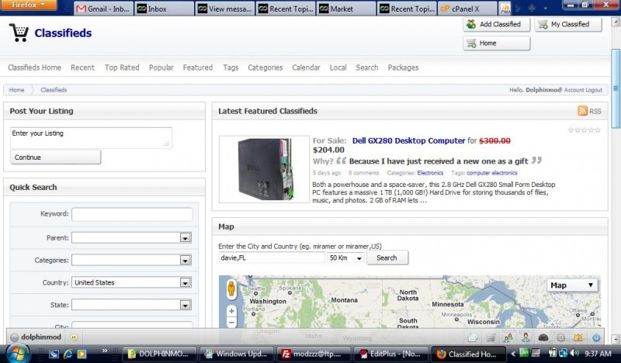Viewport: 621px width, 363px height.
Task: Click the Logout link
Action: [594, 90]
